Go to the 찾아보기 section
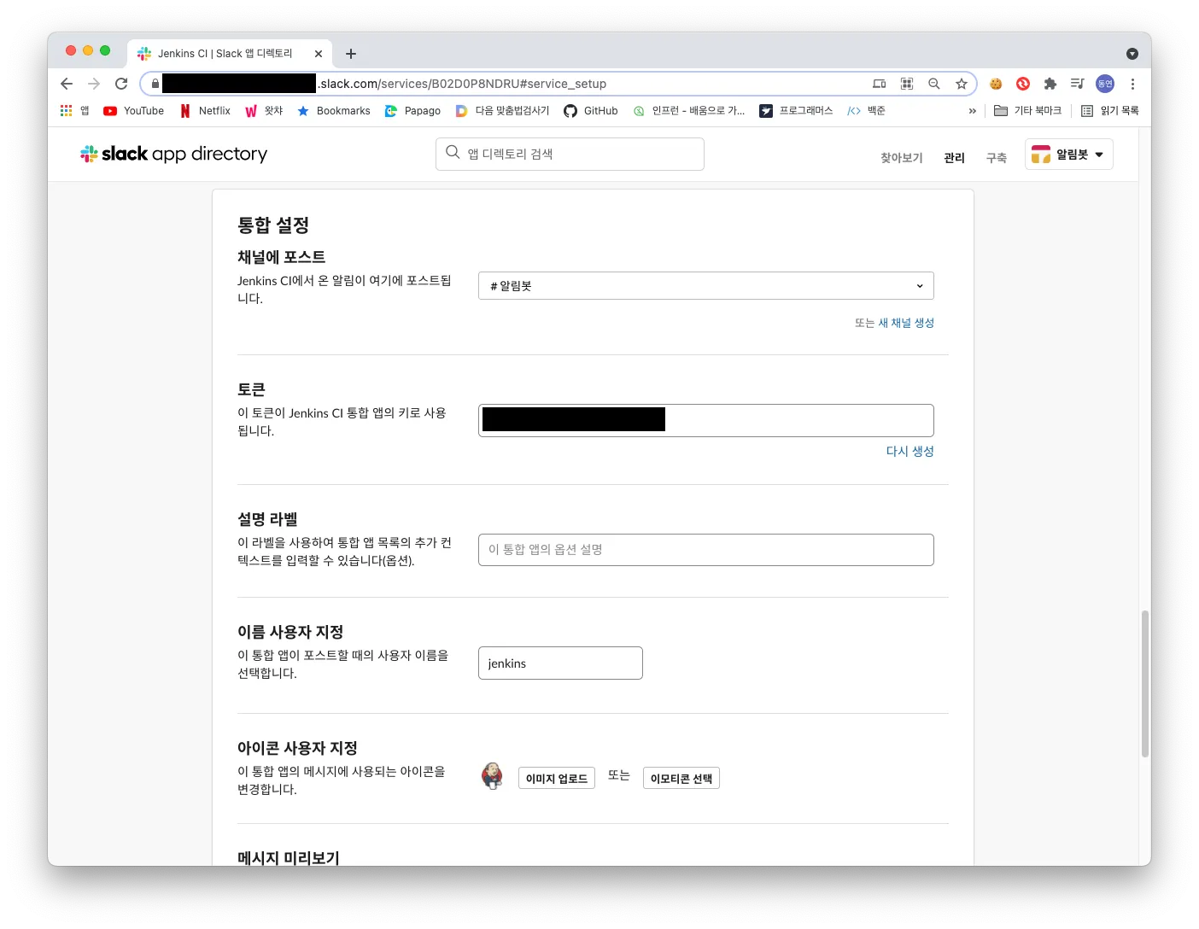The width and height of the screenshot is (1199, 929). (x=902, y=158)
